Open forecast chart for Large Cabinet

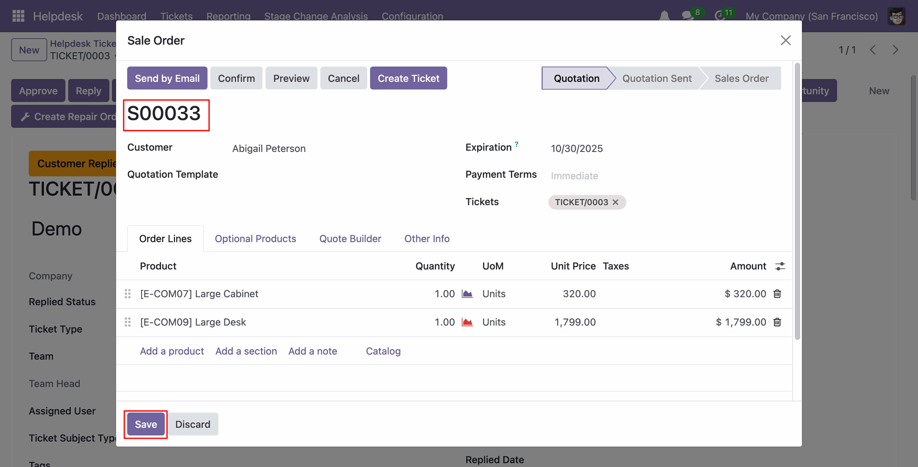(467, 294)
